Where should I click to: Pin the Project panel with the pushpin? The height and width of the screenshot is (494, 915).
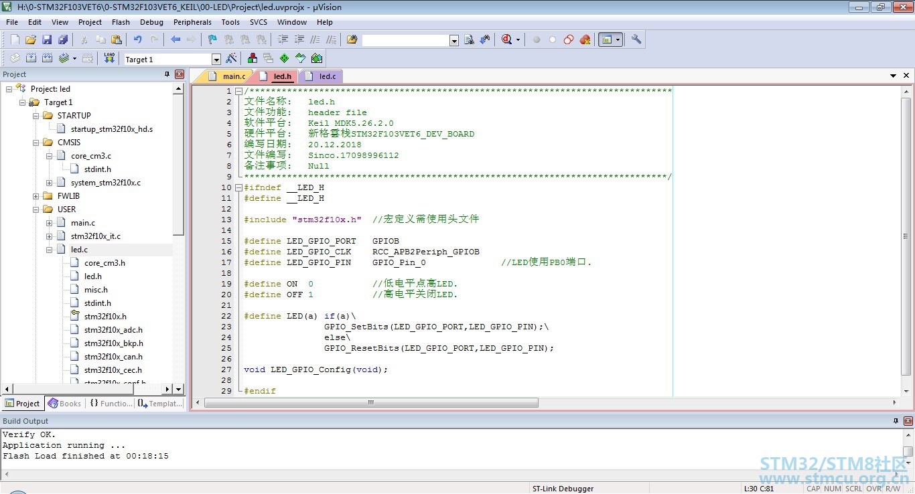click(167, 74)
